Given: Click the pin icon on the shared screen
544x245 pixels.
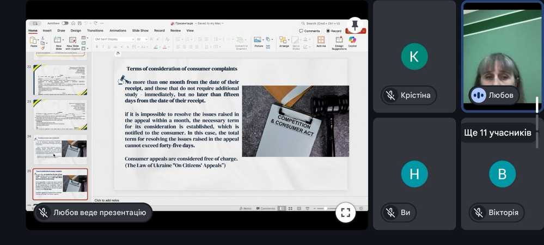Looking at the screenshot, I should pos(354,25).
